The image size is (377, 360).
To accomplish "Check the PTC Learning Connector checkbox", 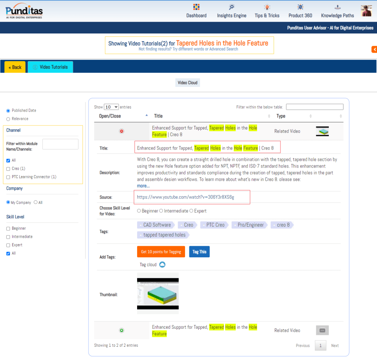I will [x=8, y=177].
